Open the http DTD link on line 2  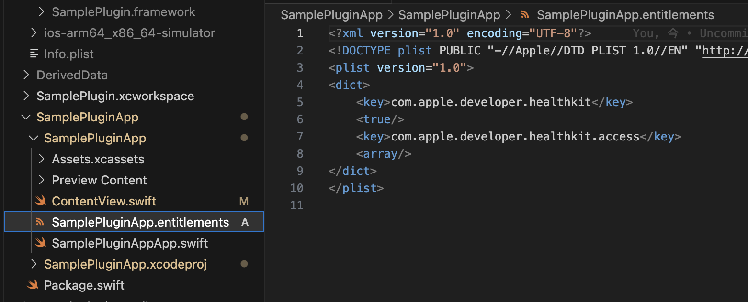[725, 50]
